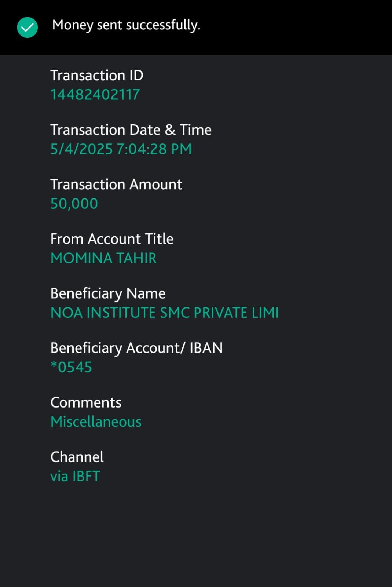Tap the Comments label
Image resolution: width=392 pixels, height=587 pixels.
pos(85,402)
